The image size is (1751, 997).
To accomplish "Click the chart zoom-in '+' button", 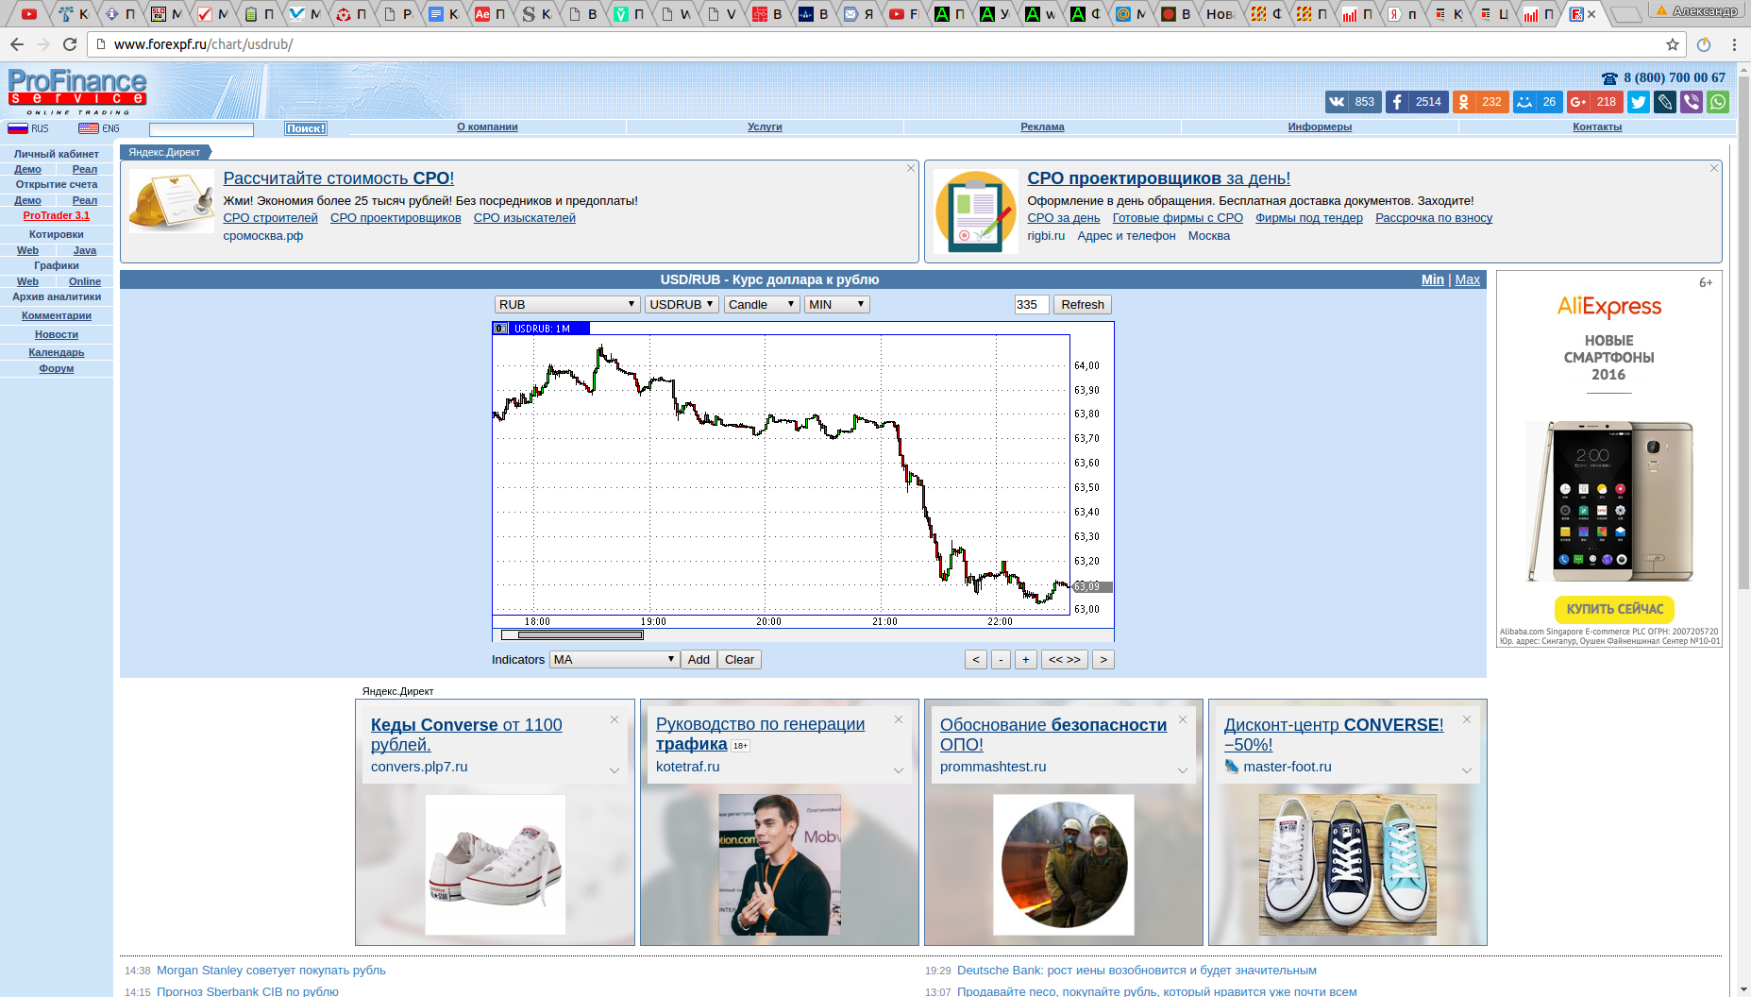I will (x=1026, y=660).
